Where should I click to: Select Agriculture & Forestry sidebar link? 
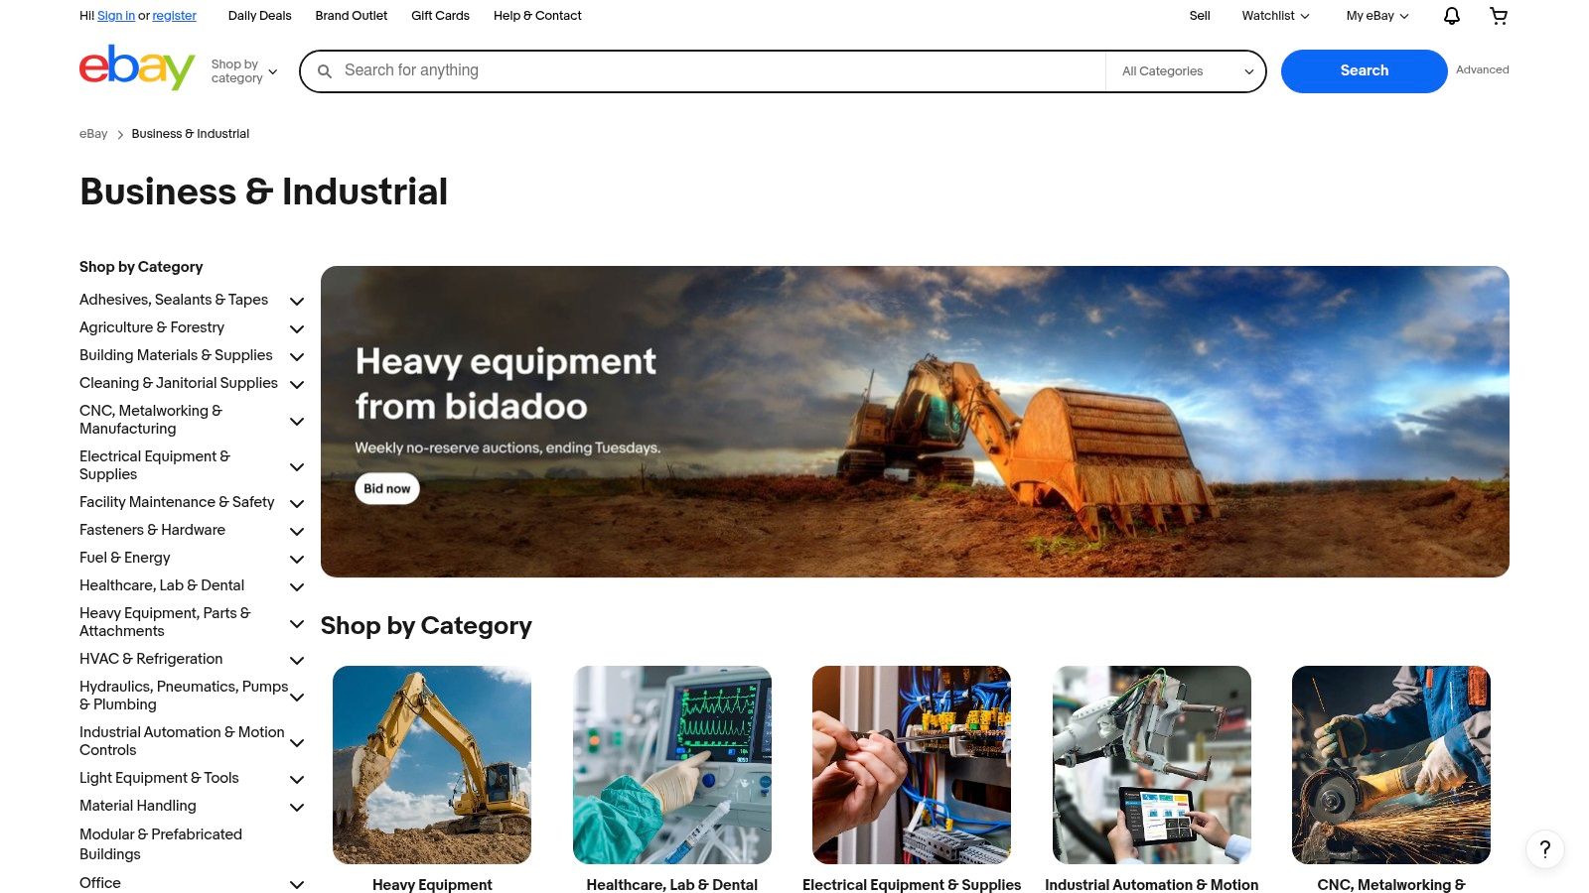[152, 327]
